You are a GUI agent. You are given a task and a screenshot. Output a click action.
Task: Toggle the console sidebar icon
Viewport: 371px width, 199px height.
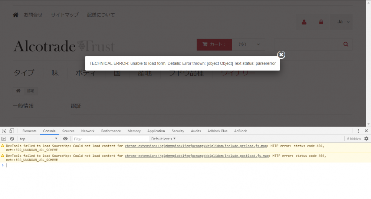pyautogui.click(x=4, y=139)
